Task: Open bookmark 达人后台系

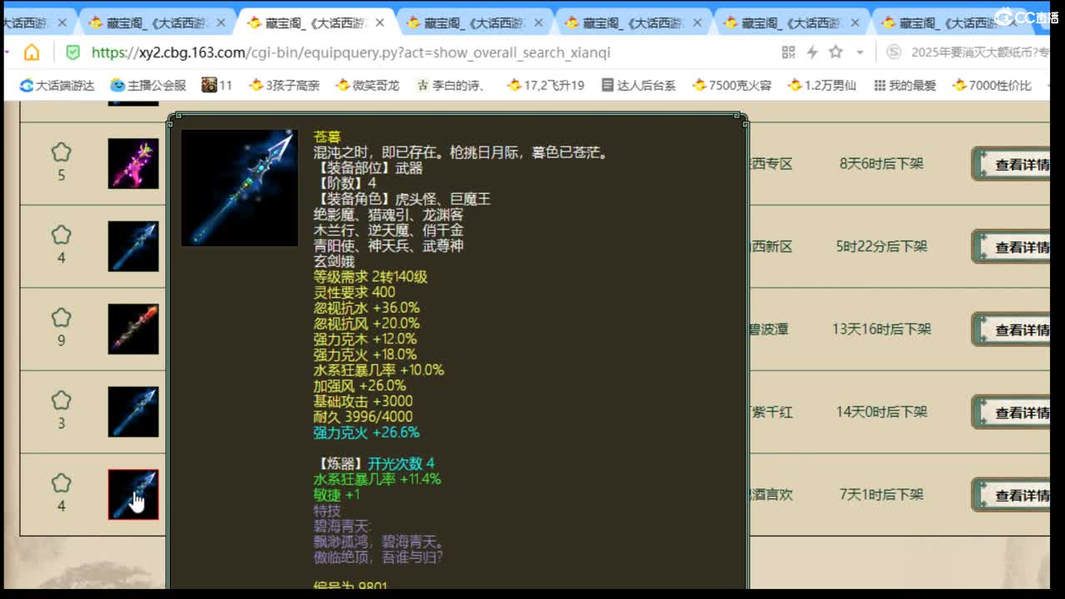Action: tap(638, 85)
